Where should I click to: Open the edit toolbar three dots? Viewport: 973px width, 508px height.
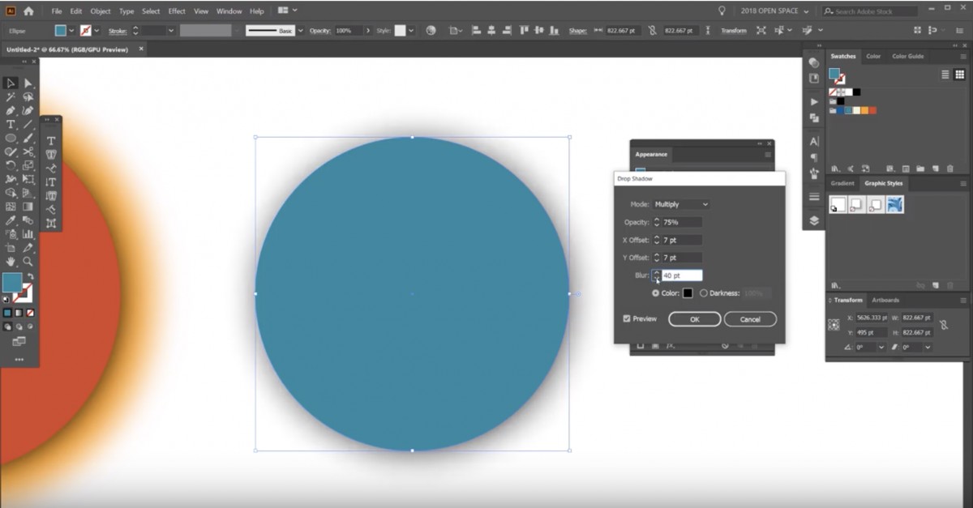[x=19, y=359]
